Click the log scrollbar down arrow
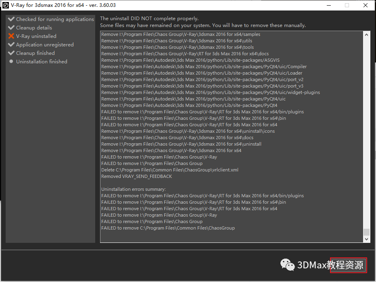 point(366,239)
